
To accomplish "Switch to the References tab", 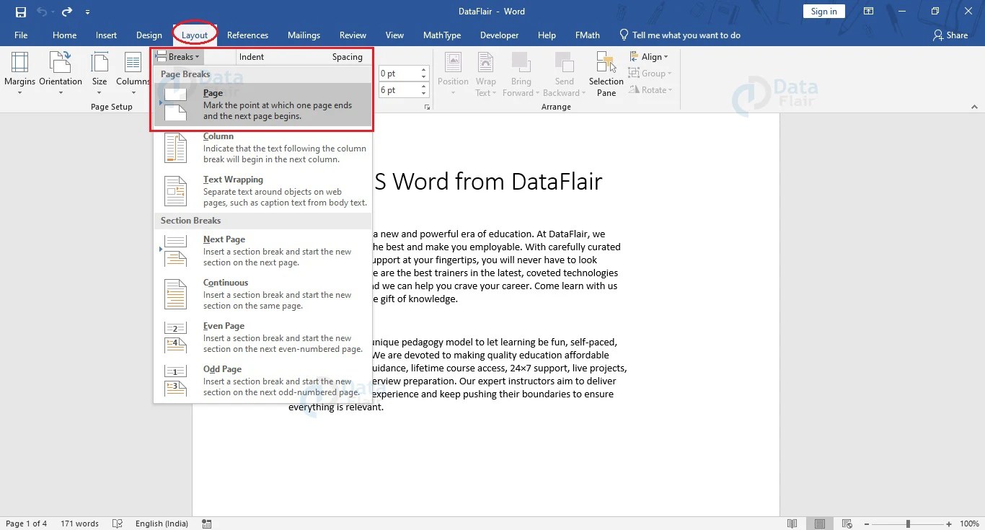I will point(247,35).
